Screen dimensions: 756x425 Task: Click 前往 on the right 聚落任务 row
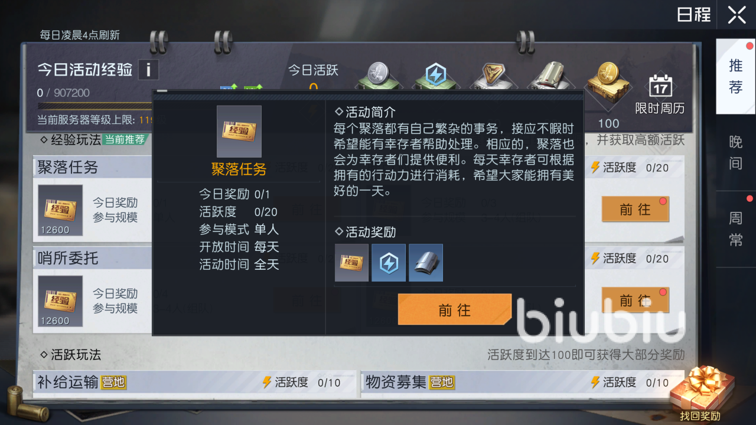pyautogui.click(x=636, y=210)
